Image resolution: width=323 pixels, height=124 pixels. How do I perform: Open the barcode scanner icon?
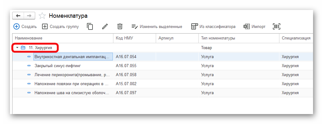pyautogui.click(x=277, y=26)
